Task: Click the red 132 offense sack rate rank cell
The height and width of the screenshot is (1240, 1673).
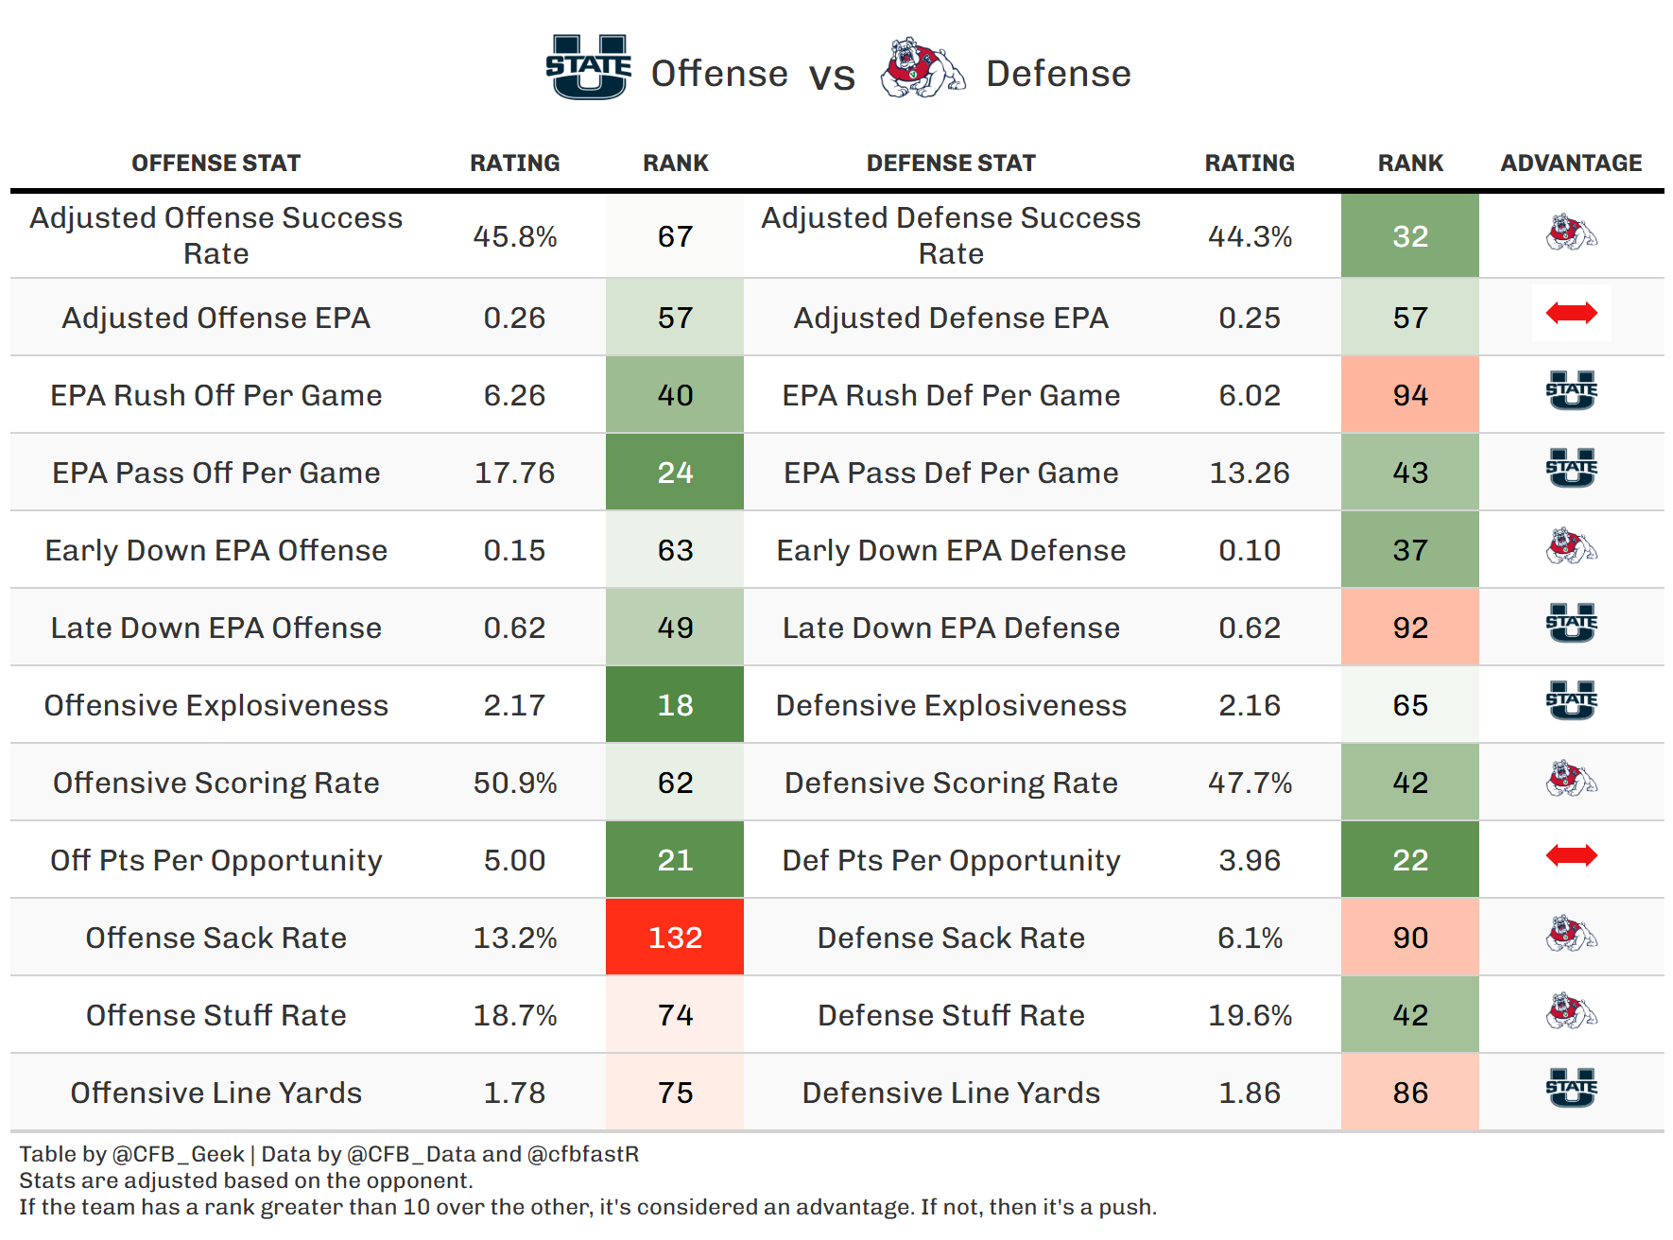Action: [675, 938]
